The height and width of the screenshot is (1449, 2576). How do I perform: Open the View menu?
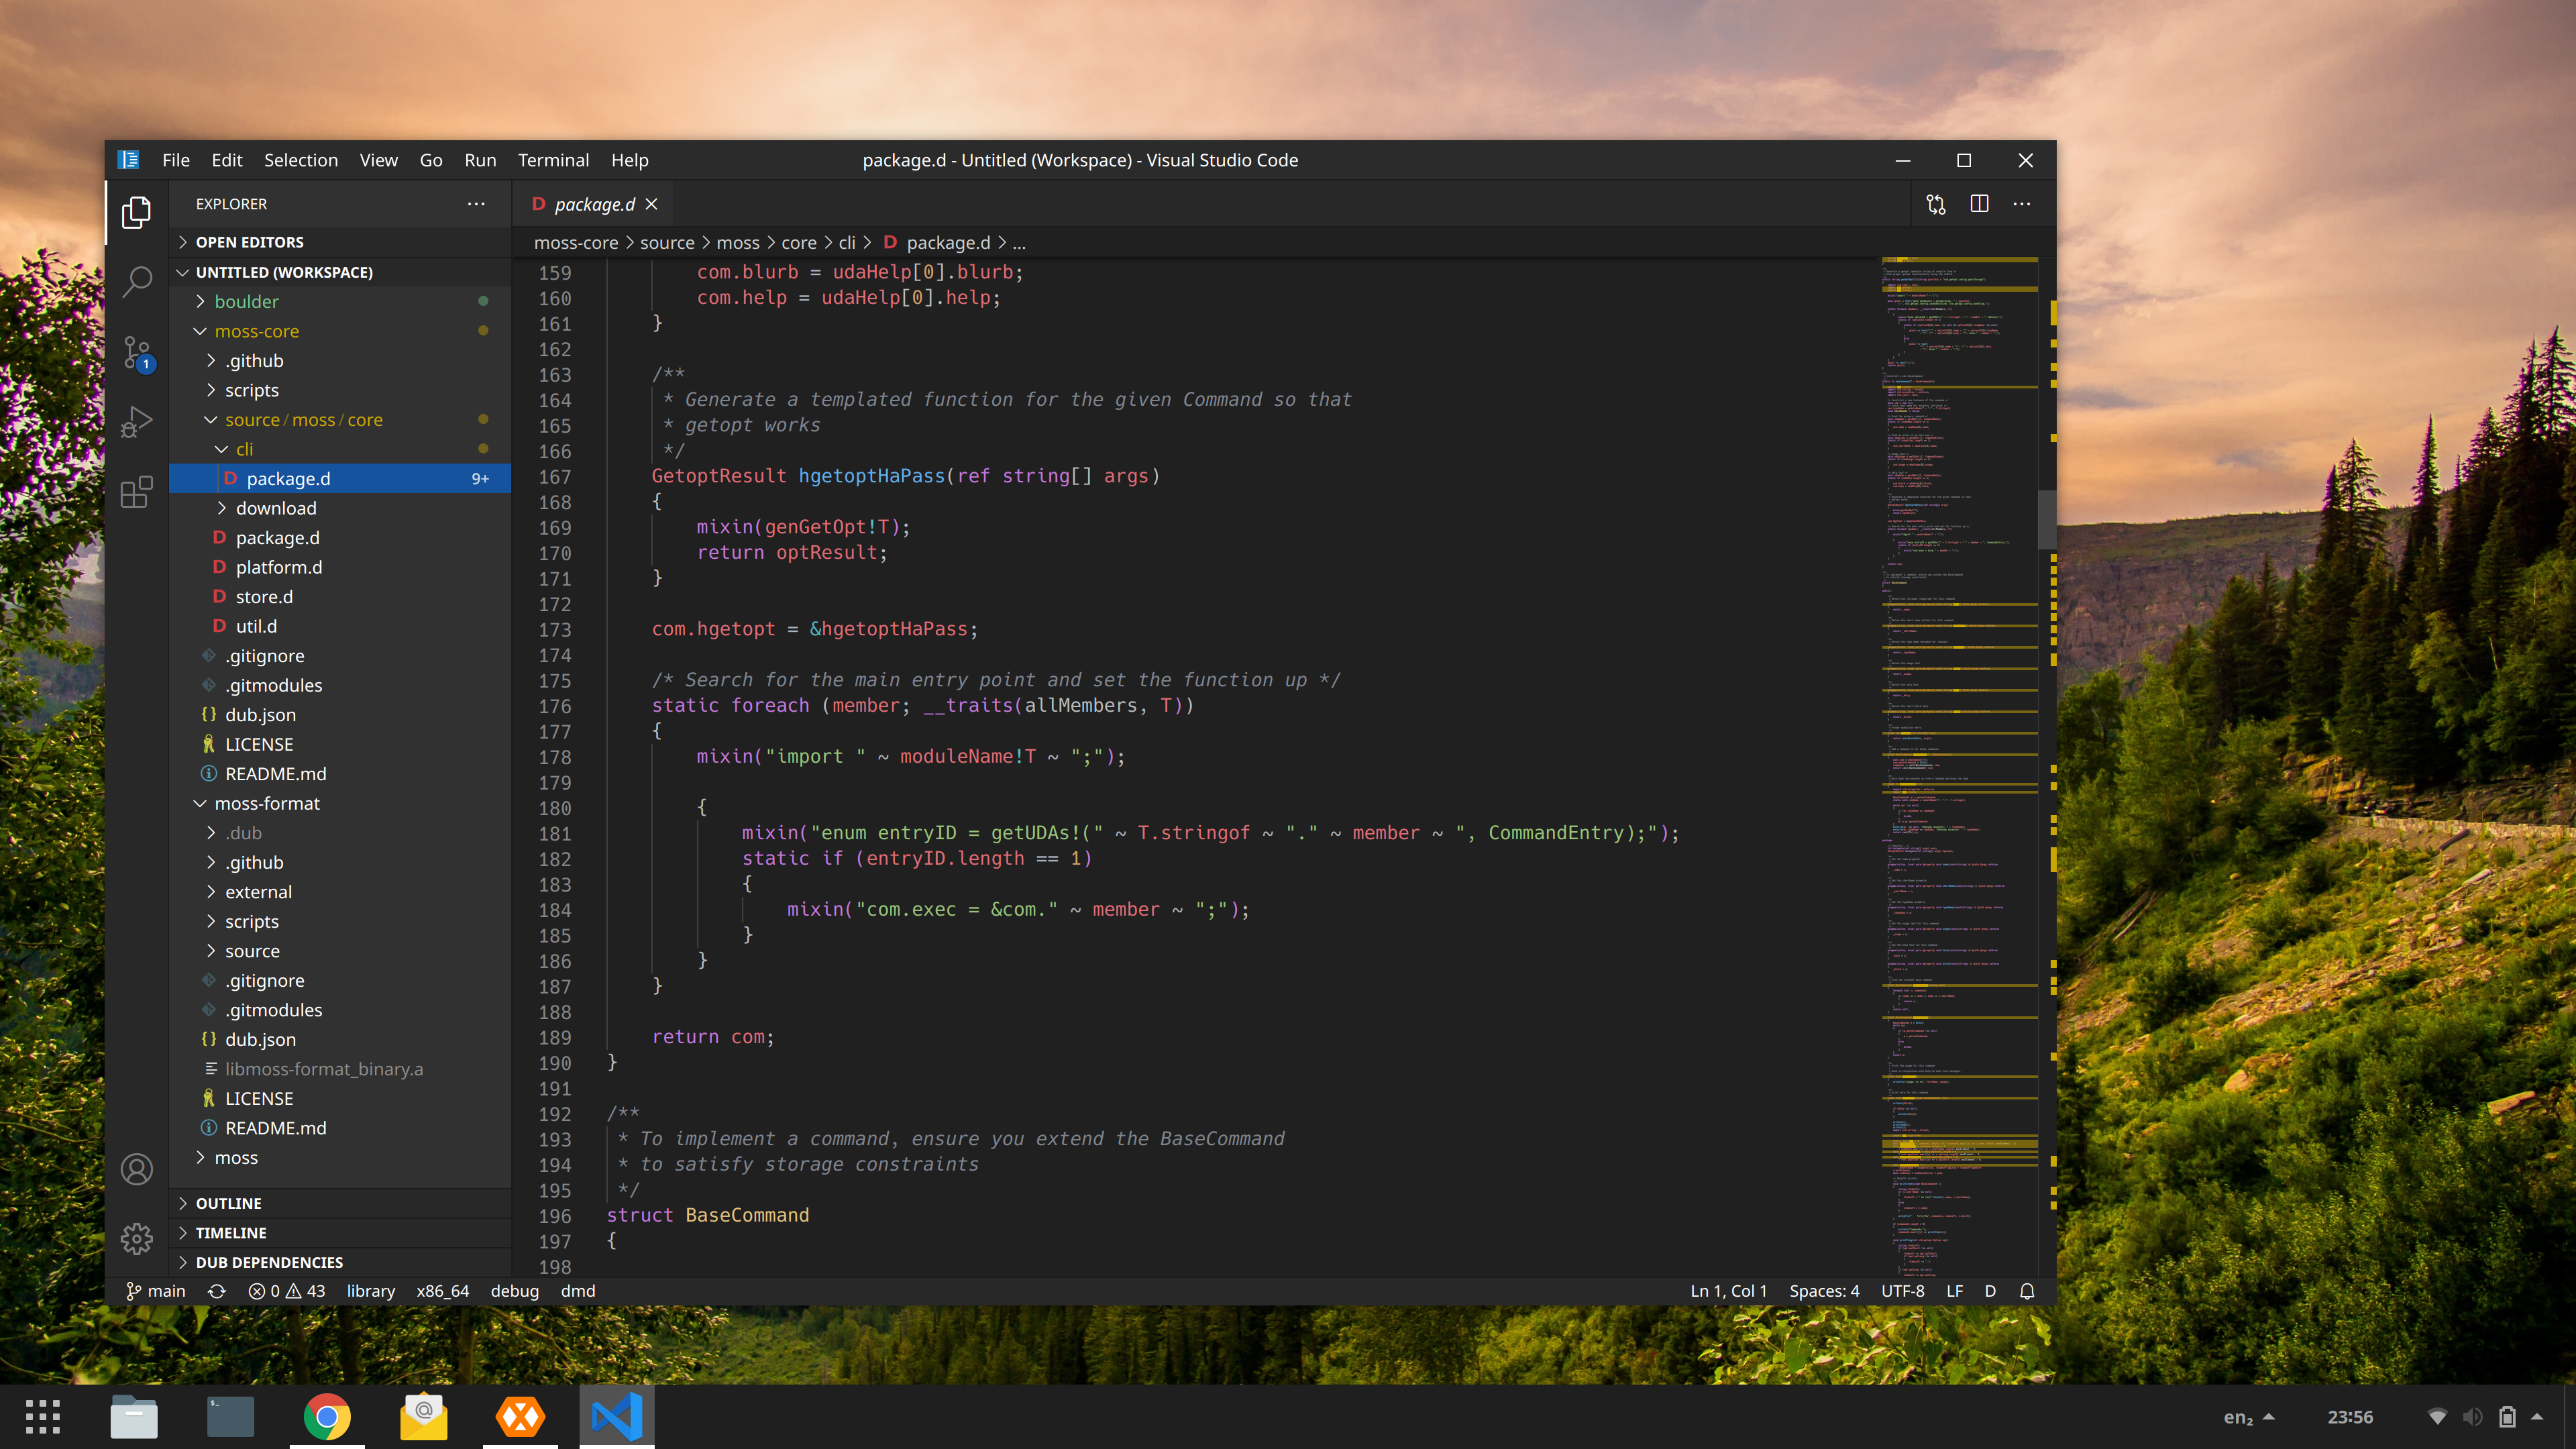(x=379, y=160)
